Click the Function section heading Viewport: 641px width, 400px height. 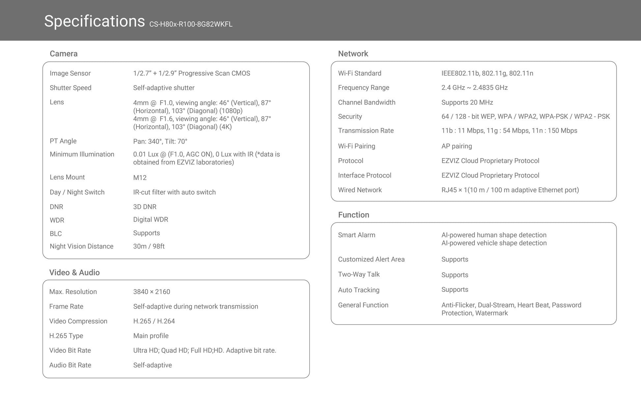tap(353, 215)
